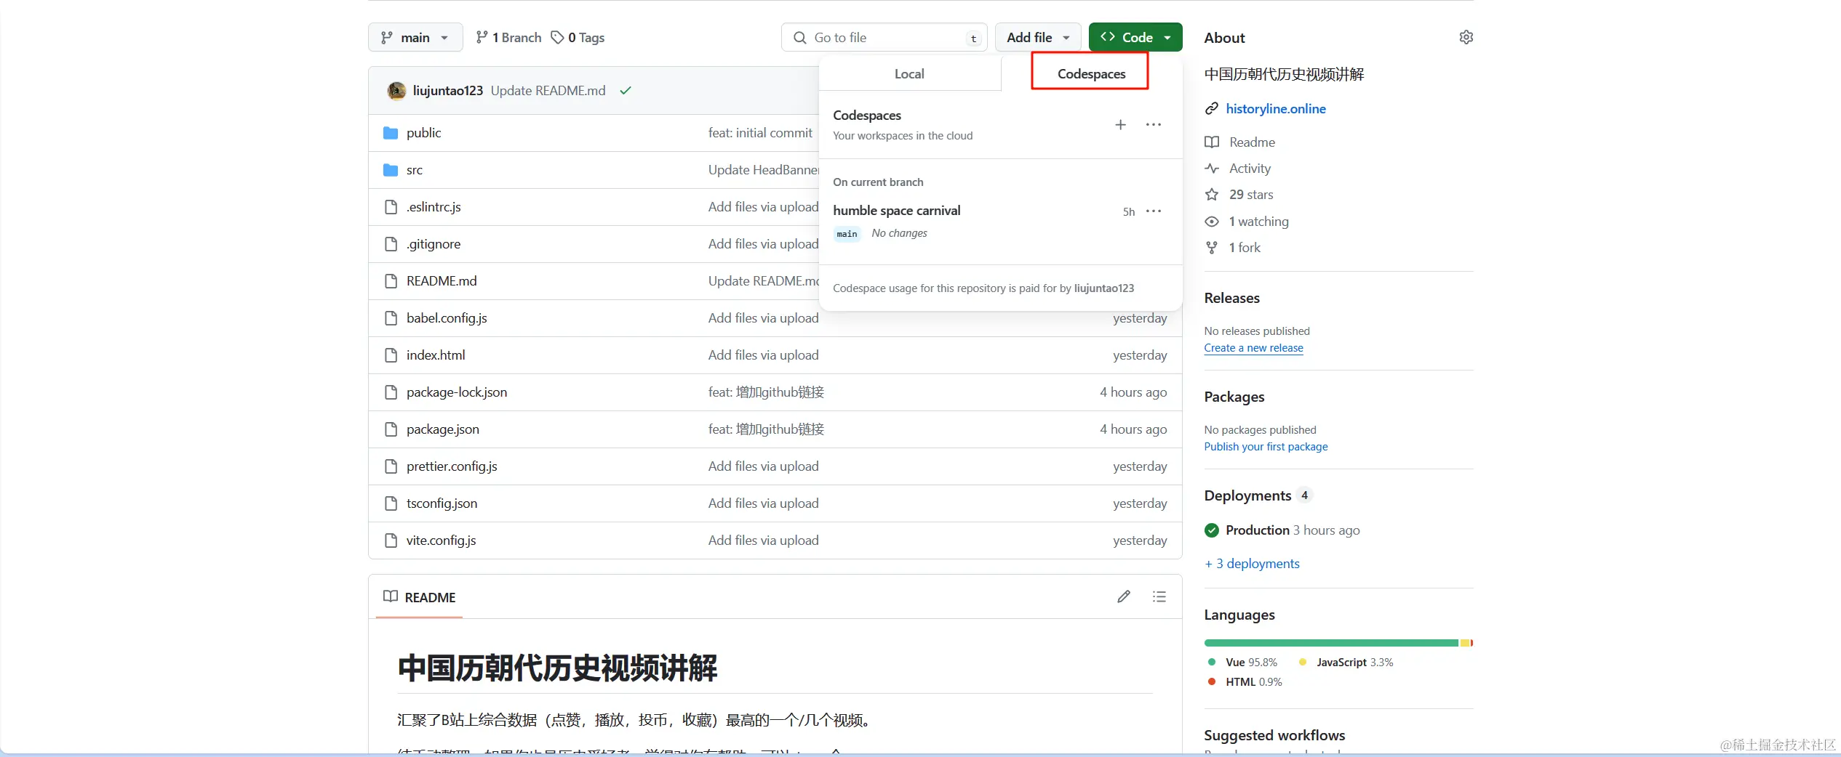Screen dimensions: 1841x757
Task: Open the Update README.md commit message
Action: point(548,91)
